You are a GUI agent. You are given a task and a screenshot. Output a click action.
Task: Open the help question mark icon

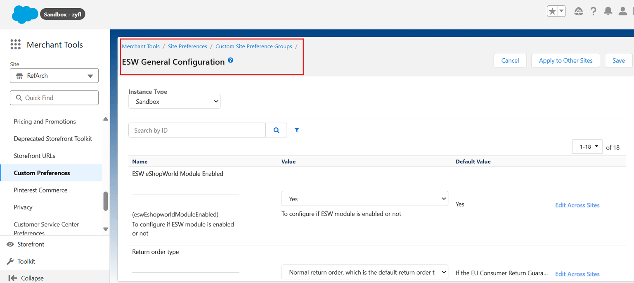coord(594,12)
